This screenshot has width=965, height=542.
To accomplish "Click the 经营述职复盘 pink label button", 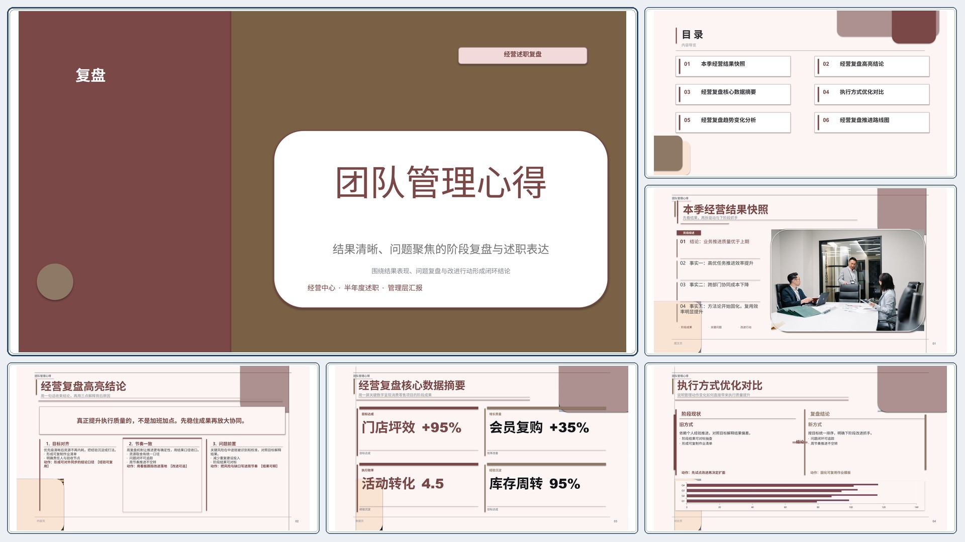I will [523, 55].
